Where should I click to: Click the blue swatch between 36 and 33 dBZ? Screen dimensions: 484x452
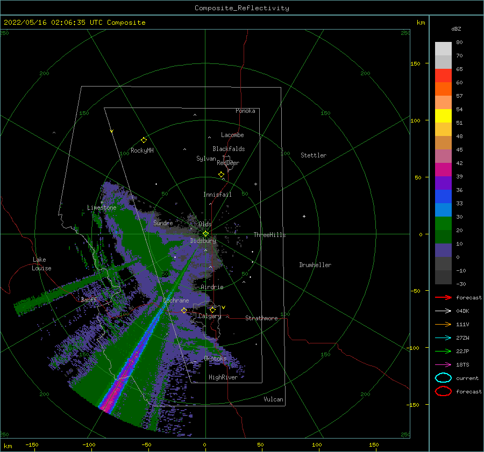(x=443, y=197)
